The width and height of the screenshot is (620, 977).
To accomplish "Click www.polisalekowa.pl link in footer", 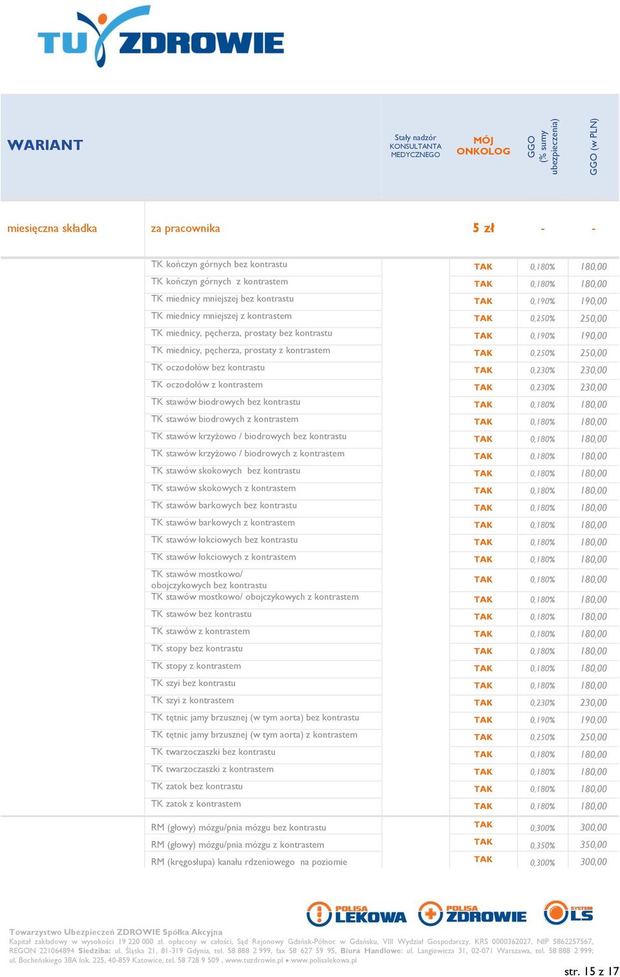I will point(324,960).
